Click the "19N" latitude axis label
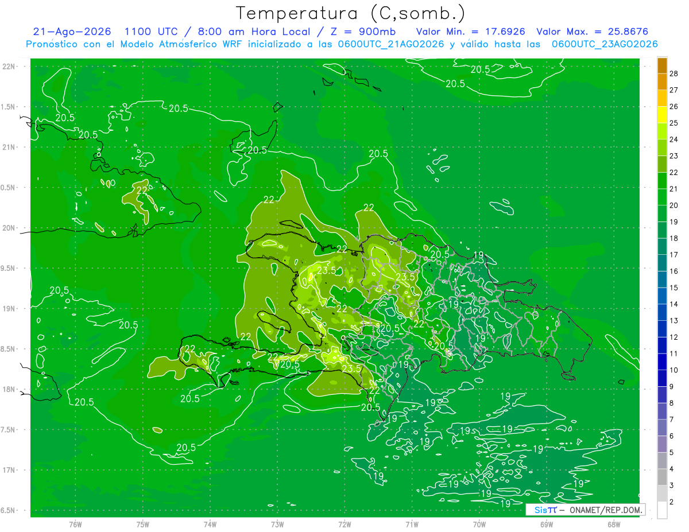The width and height of the screenshot is (689, 532). point(10,309)
